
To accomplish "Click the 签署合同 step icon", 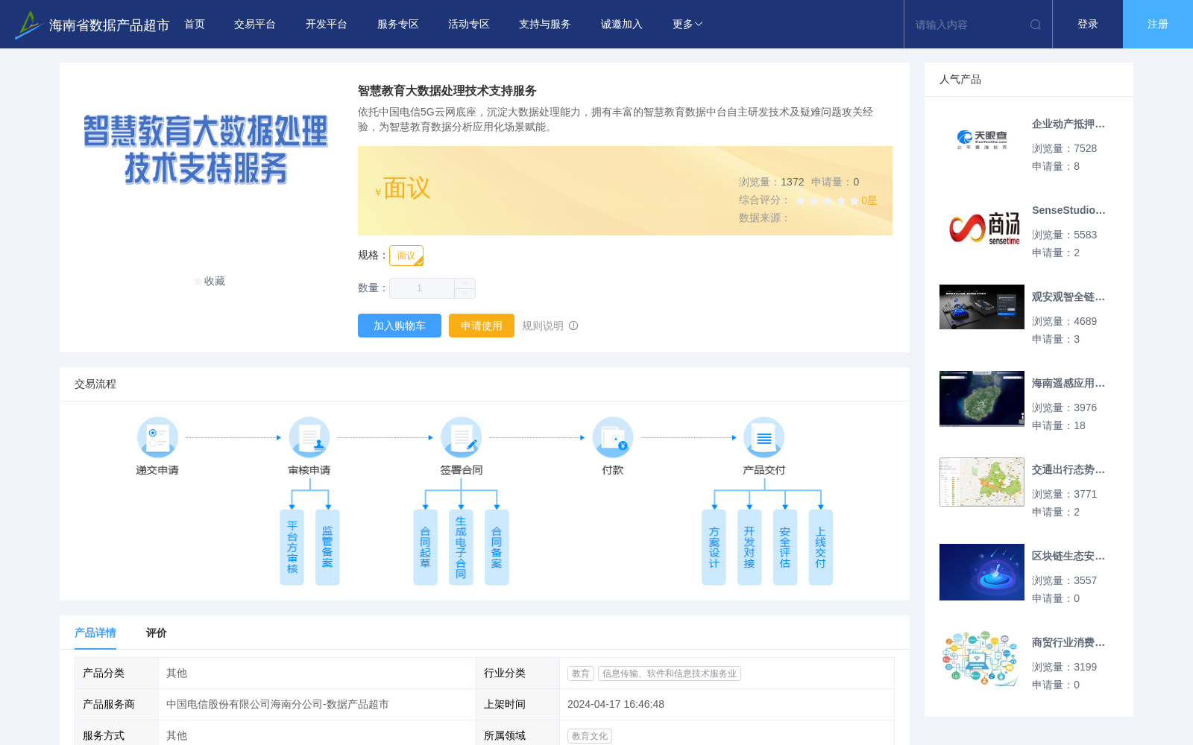I will [461, 437].
